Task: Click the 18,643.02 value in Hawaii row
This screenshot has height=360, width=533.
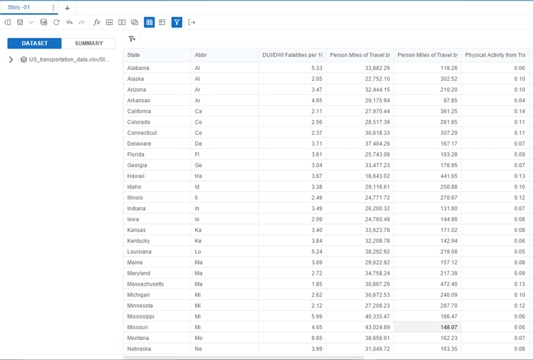Action: pos(360,176)
